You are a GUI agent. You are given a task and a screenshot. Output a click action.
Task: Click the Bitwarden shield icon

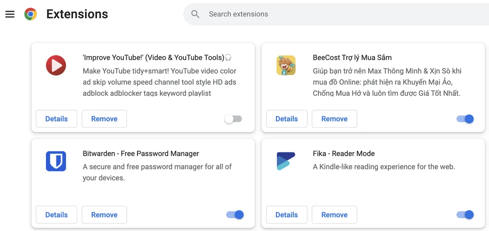coord(56,161)
